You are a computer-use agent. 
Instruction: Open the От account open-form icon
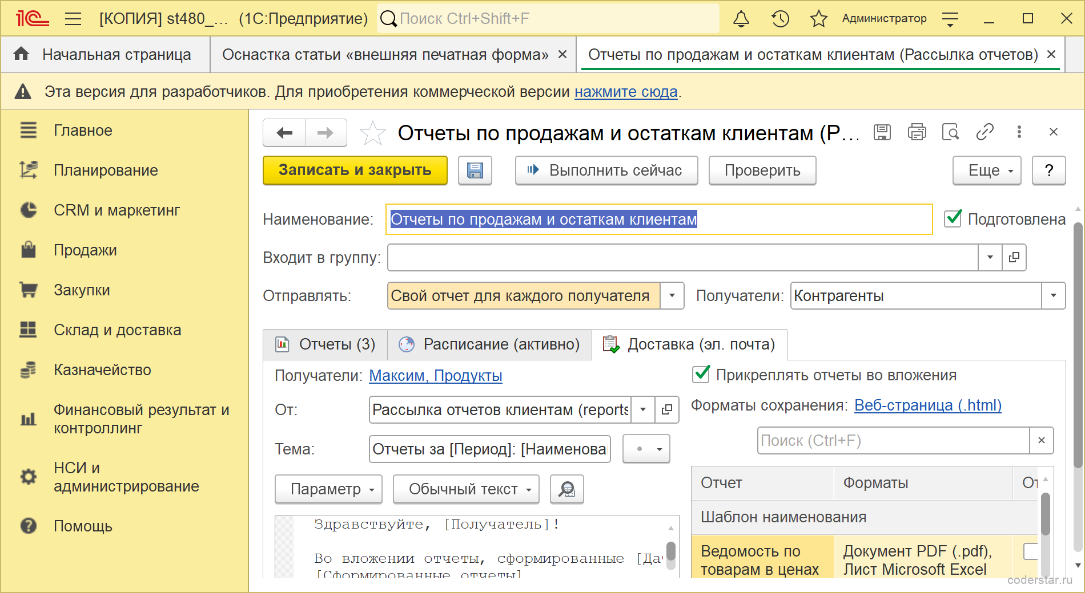point(666,409)
